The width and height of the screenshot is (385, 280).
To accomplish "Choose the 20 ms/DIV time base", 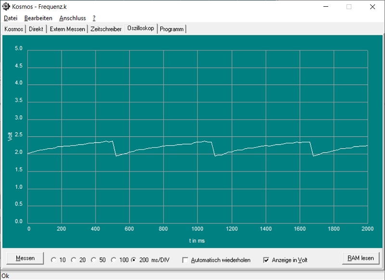I will 74,260.
